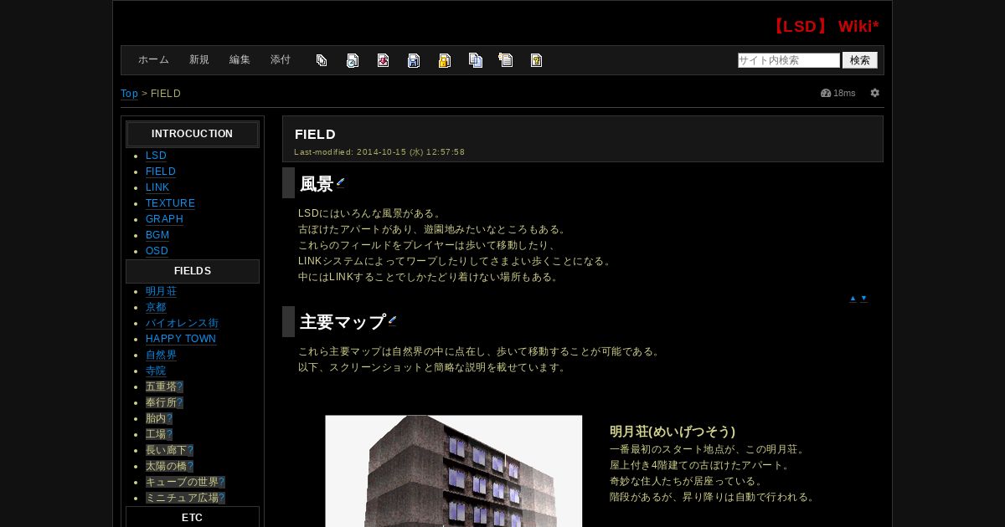Click the 明月荘 apartment building image
This screenshot has width=1005, height=527.
pyautogui.click(x=453, y=471)
